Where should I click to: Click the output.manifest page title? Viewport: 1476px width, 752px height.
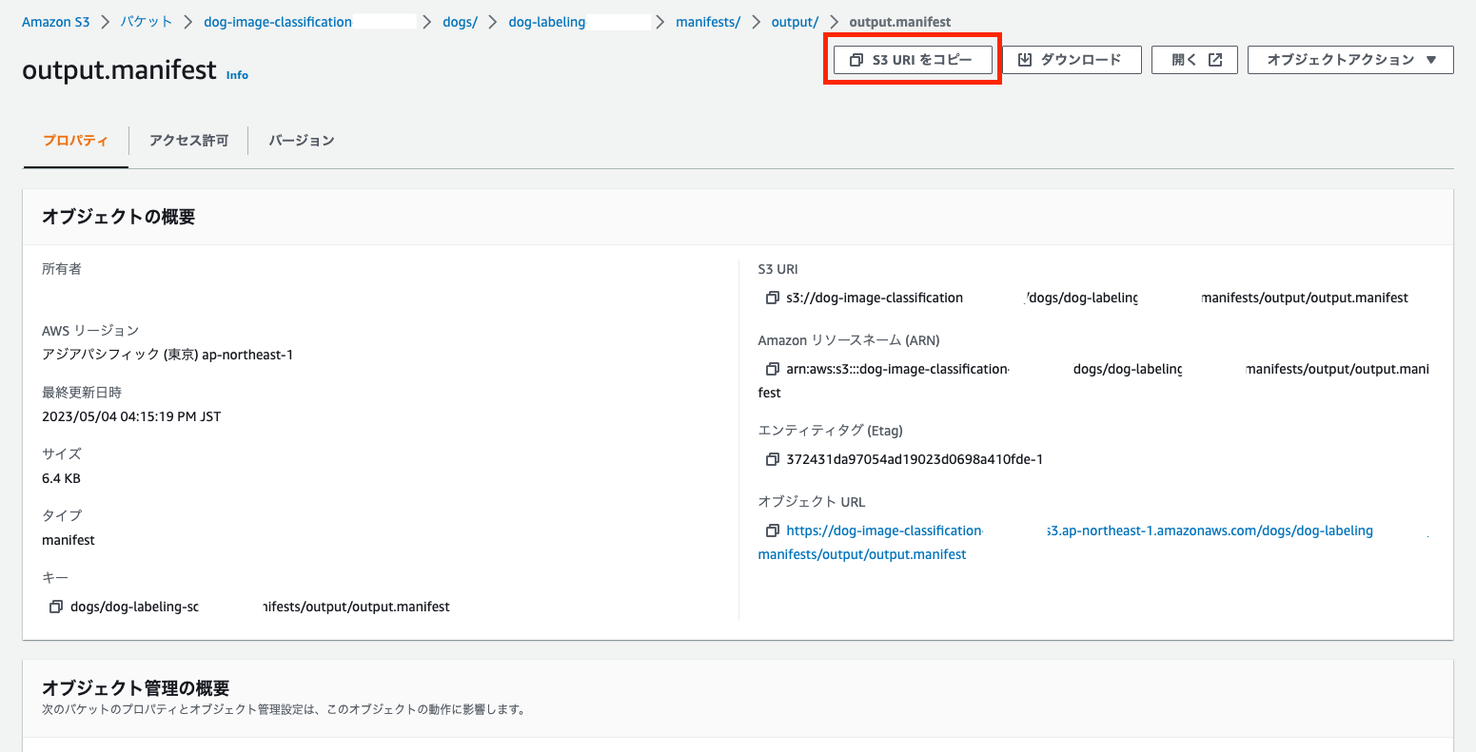[120, 70]
